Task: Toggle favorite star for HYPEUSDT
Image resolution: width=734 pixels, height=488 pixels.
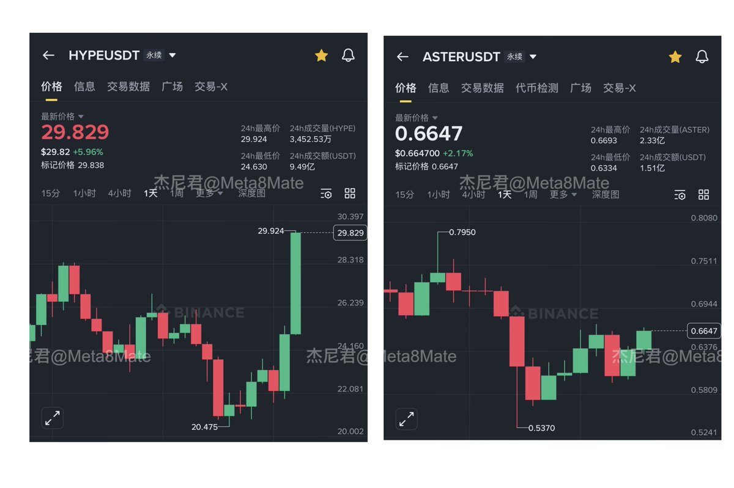Action: (x=321, y=56)
